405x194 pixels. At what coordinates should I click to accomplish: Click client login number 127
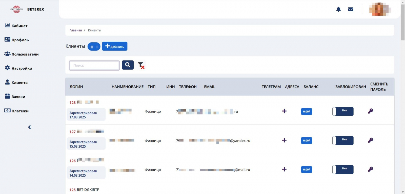[x=73, y=132]
